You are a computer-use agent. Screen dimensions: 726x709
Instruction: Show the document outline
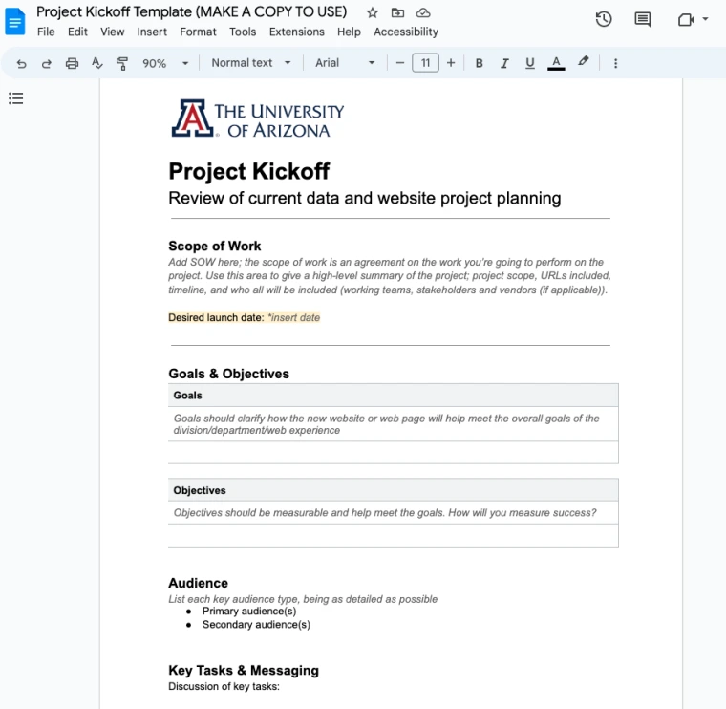coord(15,98)
